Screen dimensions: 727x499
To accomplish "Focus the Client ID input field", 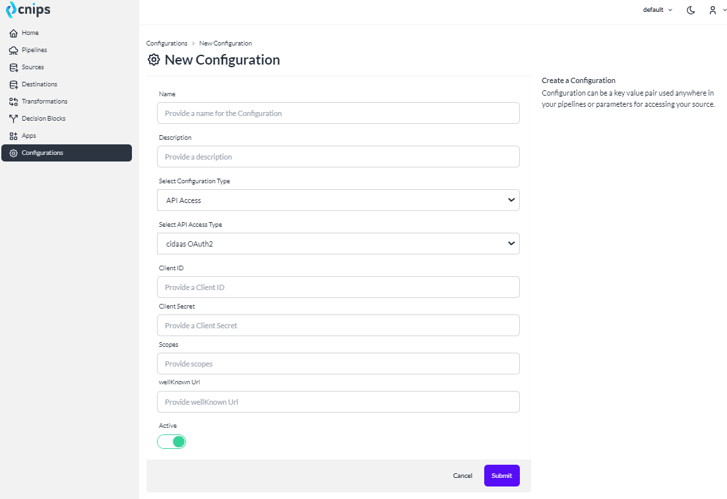I will (x=338, y=287).
